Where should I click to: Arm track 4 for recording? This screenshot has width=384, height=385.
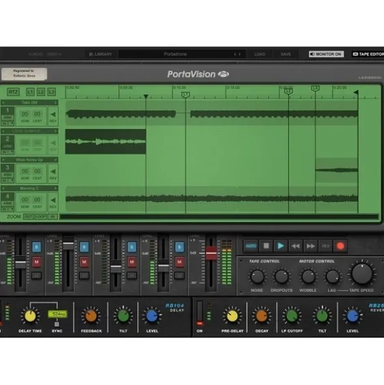(8, 203)
